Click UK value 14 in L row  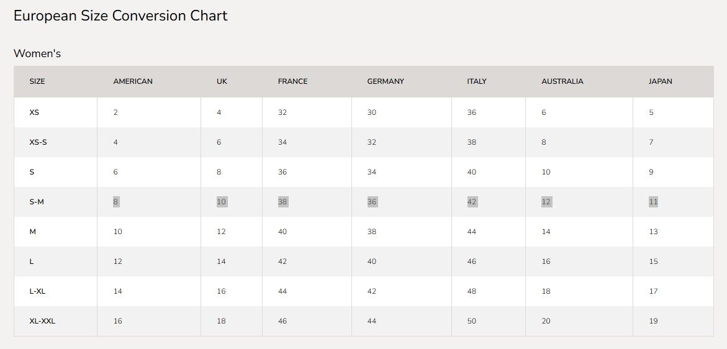tap(221, 261)
